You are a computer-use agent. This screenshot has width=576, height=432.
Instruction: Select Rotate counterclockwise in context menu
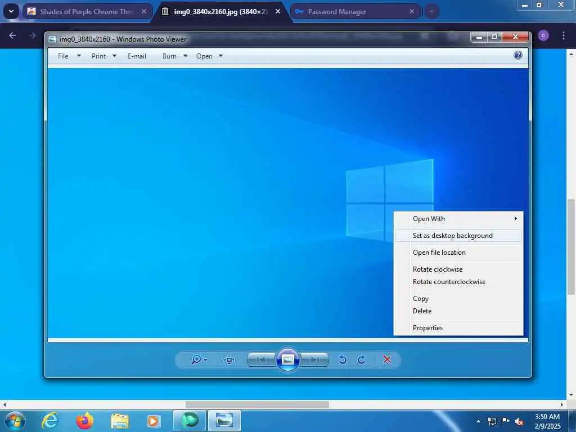(x=458, y=282)
